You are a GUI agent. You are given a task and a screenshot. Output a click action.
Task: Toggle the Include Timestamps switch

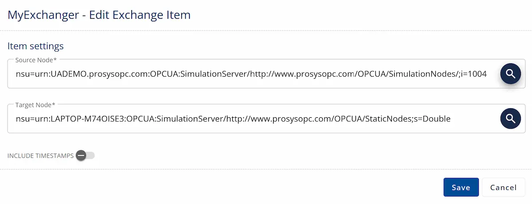[85, 156]
